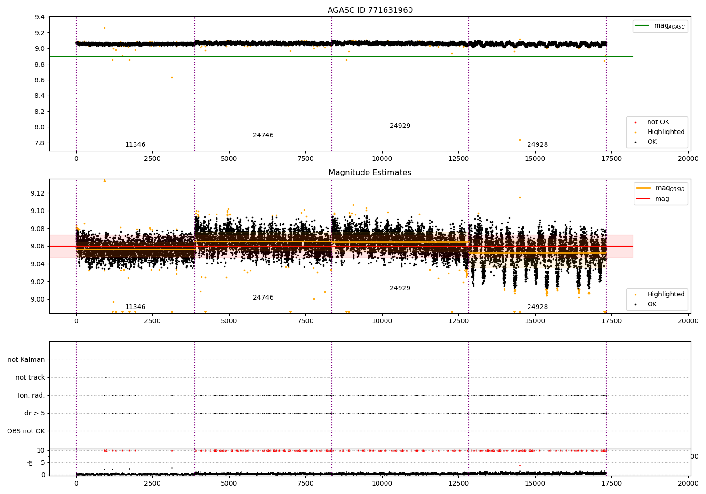
Task: Click the 8.0 y-axis tick label
Action: pos(40,127)
